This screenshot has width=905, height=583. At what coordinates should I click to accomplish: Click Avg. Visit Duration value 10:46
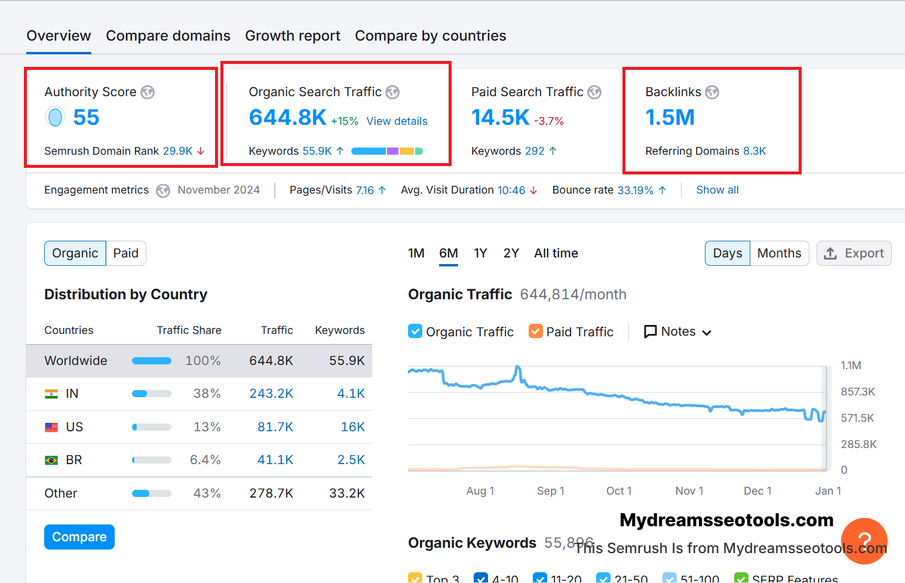(x=511, y=190)
